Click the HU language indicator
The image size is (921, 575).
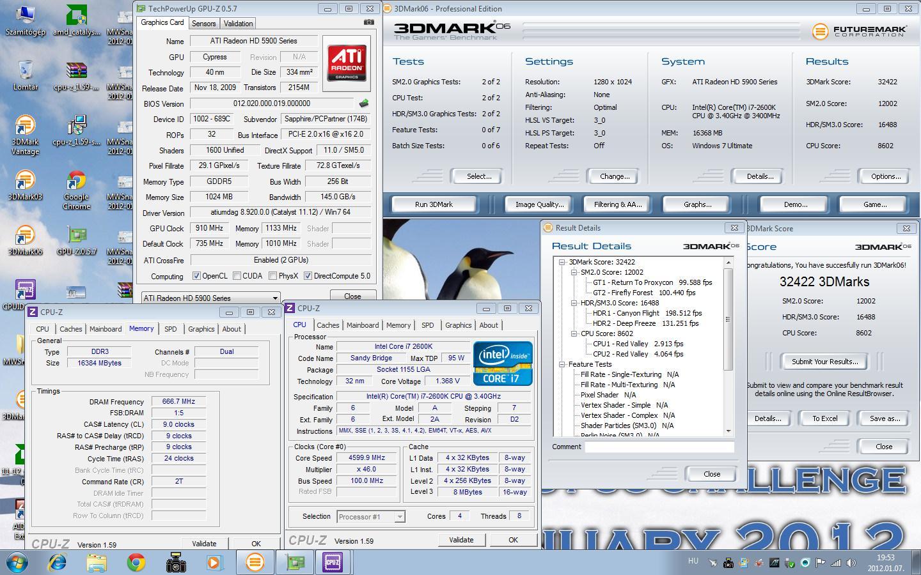click(x=693, y=561)
